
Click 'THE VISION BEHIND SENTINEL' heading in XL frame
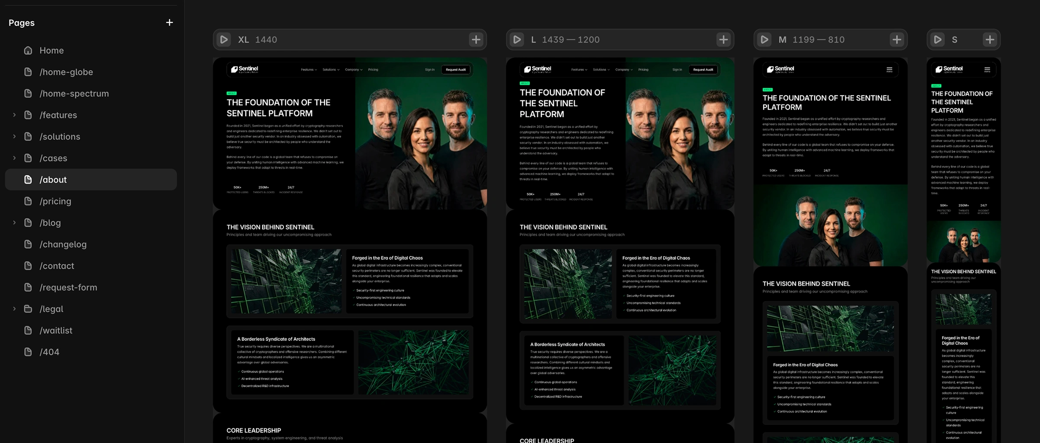click(x=270, y=227)
